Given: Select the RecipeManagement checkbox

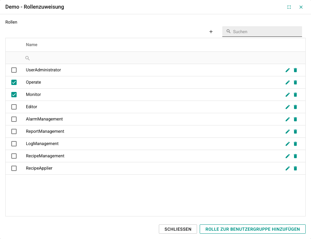Looking at the screenshot, I should click(x=14, y=156).
